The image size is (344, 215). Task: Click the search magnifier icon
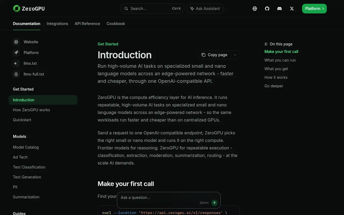(126, 9)
